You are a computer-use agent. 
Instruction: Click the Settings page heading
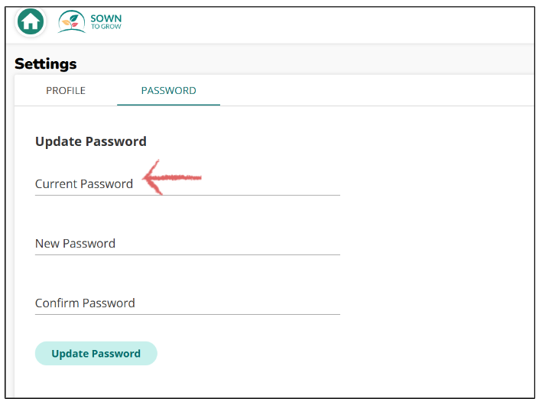pyautogui.click(x=46, y=63)
